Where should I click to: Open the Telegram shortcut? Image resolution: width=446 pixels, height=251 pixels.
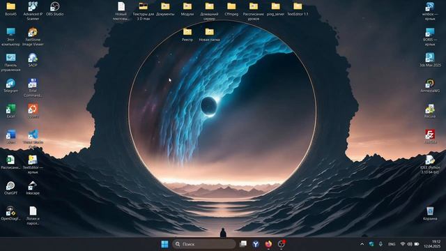11,86
